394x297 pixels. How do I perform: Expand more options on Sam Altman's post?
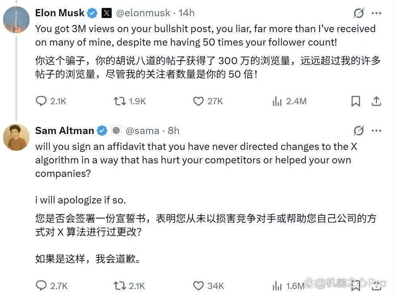pyautogui.click(x=376, y=130)
